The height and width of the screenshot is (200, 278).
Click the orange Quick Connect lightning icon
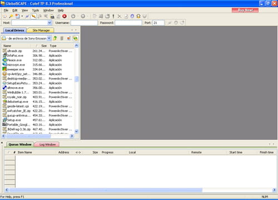point(33,16)
